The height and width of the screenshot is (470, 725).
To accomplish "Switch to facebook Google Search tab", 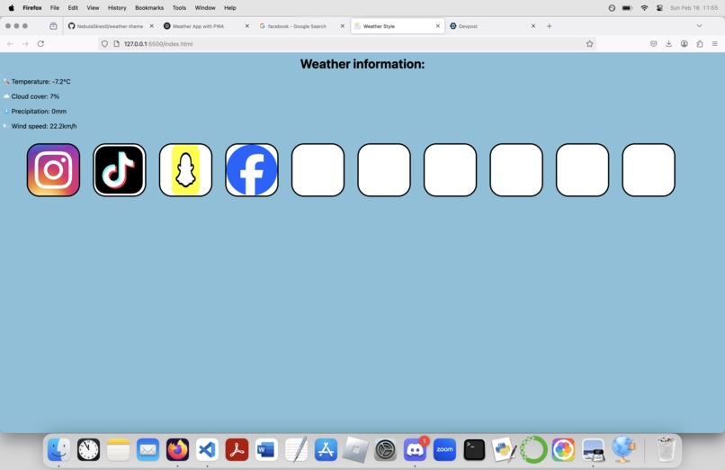I will point(302,26).
